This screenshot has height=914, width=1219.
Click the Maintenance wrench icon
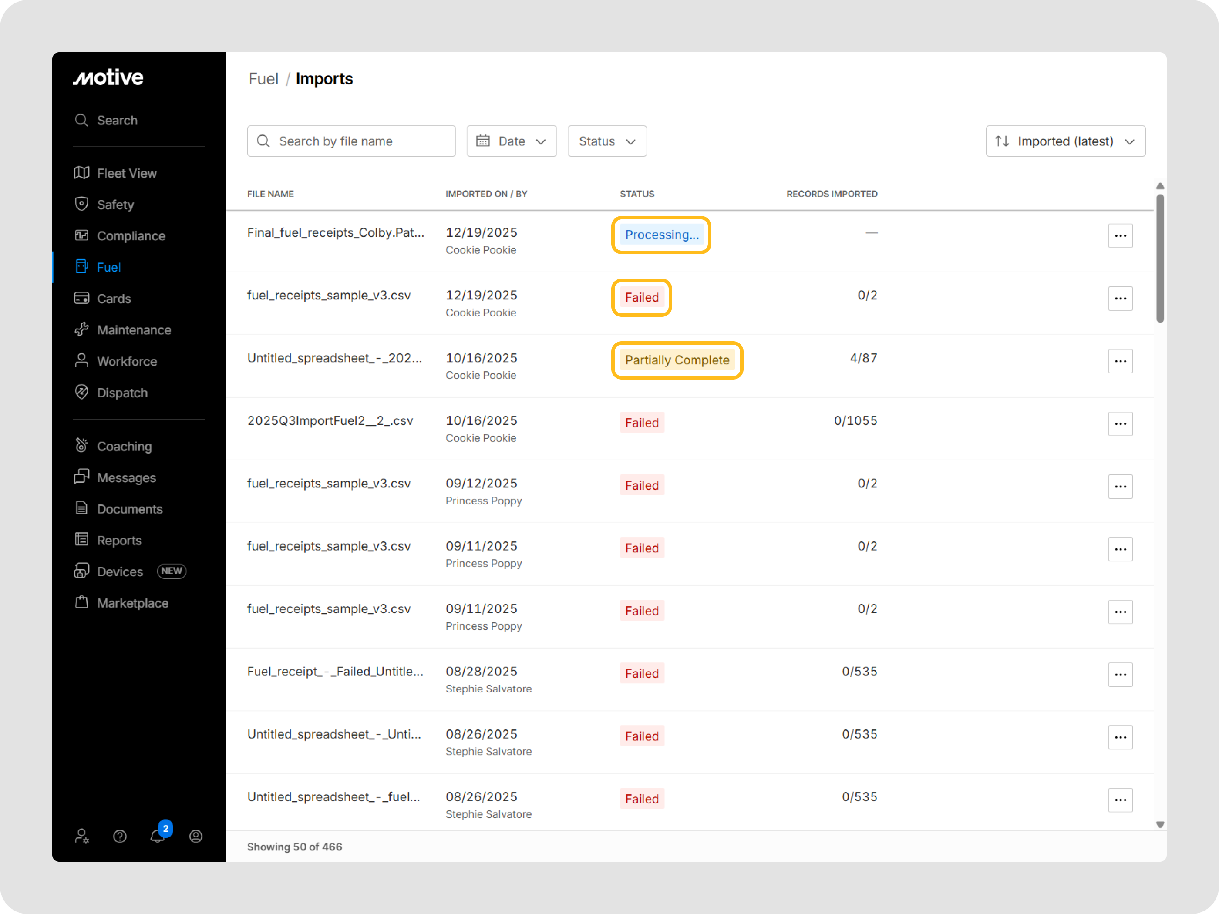coord(81,329)
